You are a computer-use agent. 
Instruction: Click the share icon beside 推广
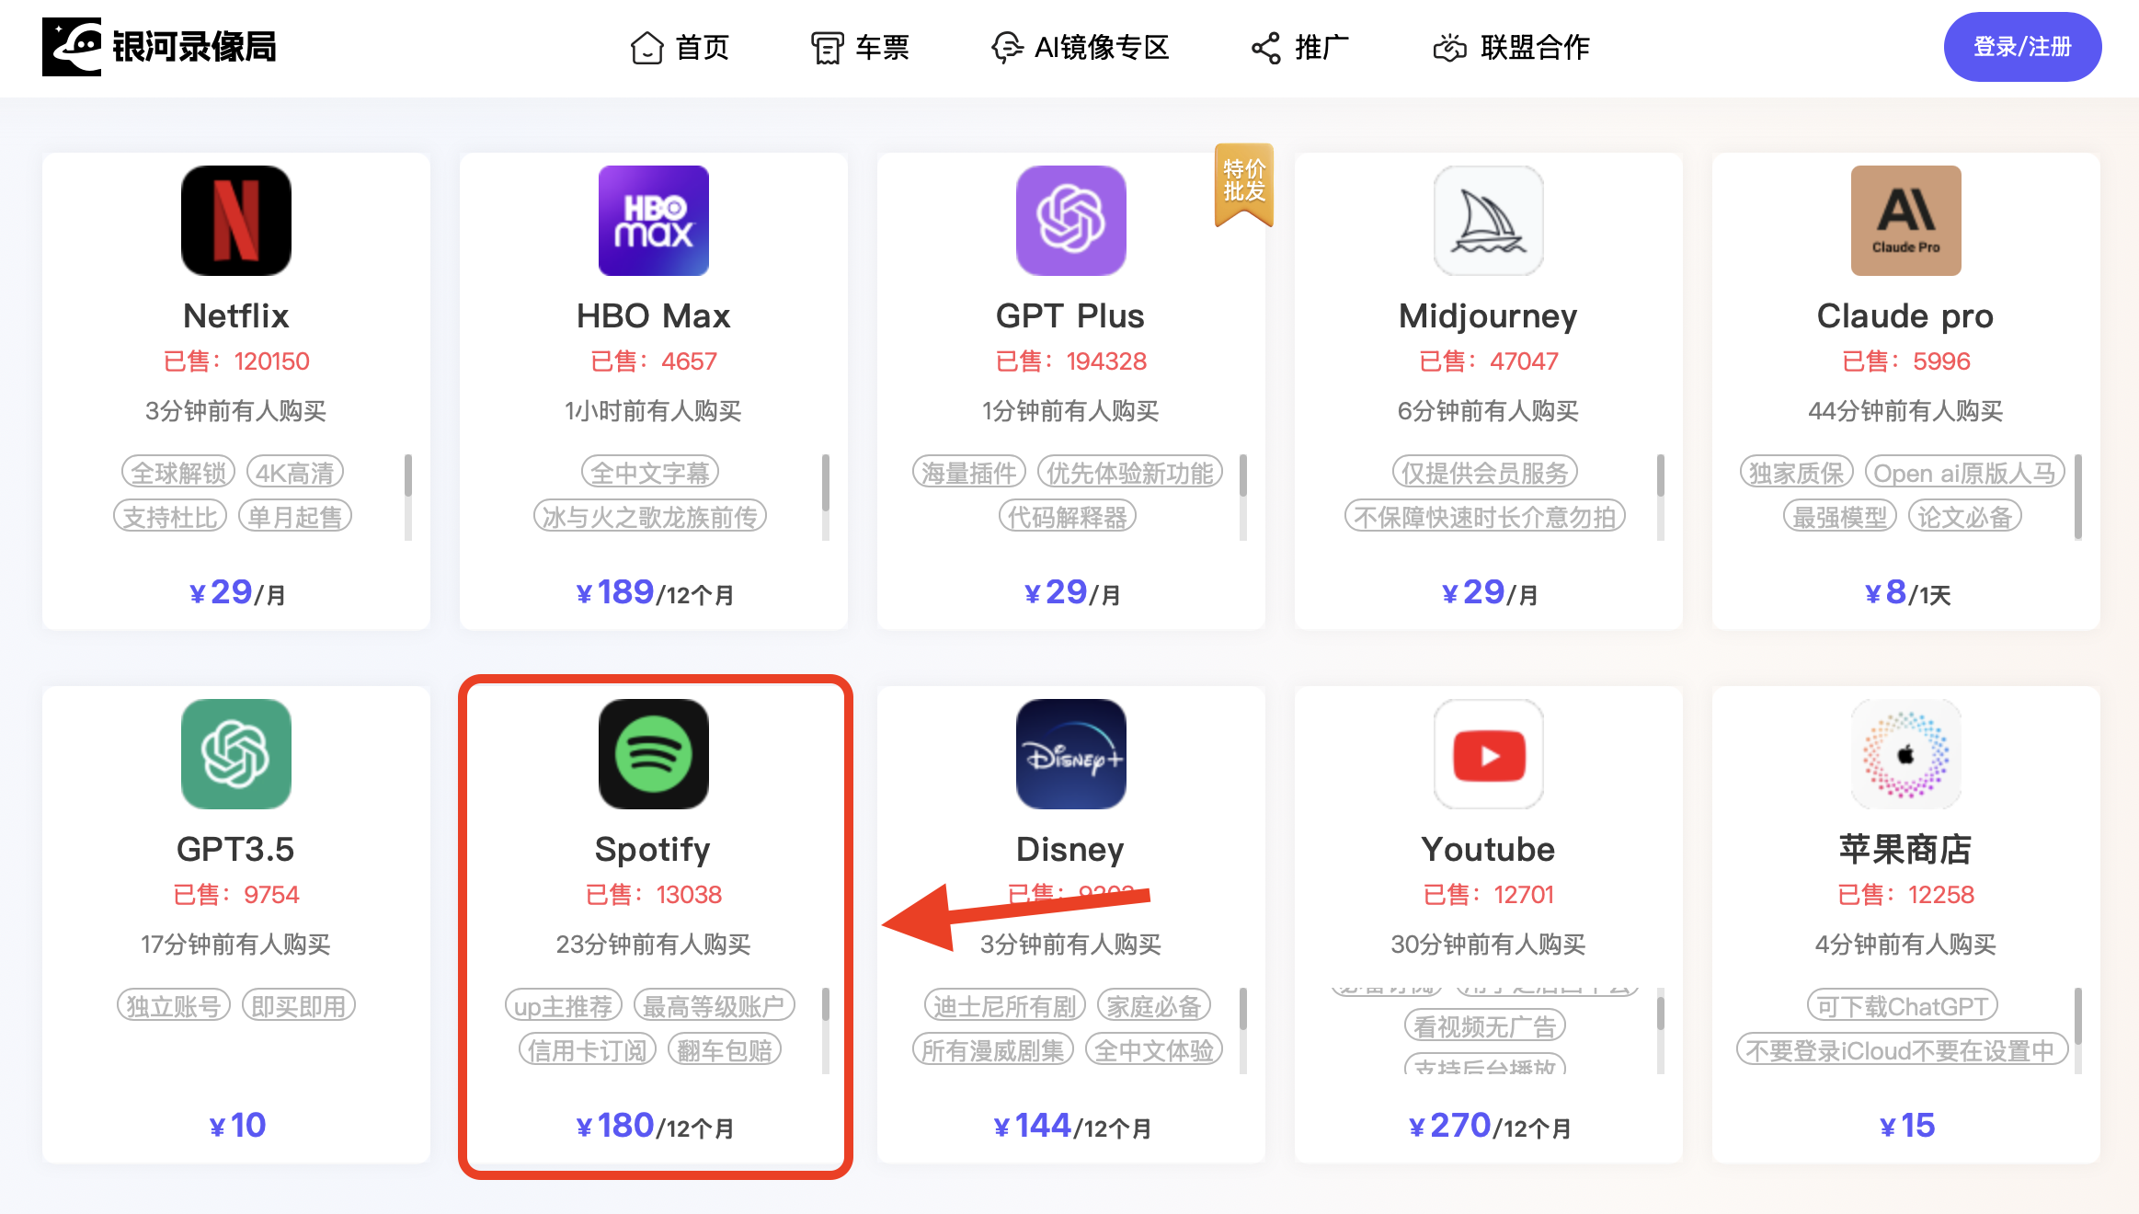coord(1266,47)
